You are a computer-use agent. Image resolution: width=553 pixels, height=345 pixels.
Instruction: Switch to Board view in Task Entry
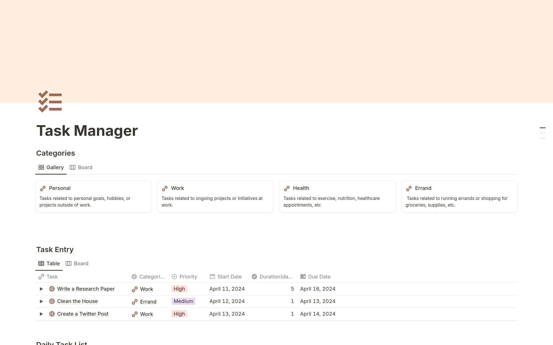click(81, 263)
